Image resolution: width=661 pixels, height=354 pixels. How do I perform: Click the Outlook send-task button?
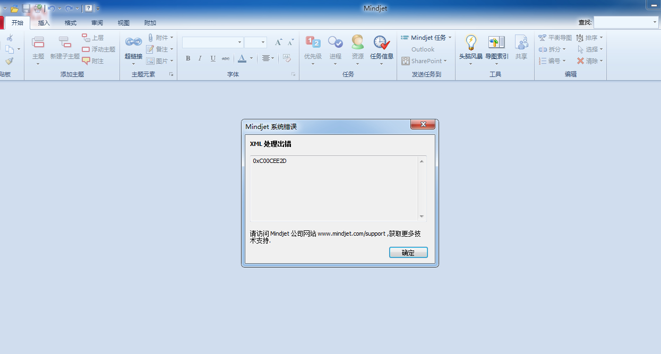[x=423, y=49]
